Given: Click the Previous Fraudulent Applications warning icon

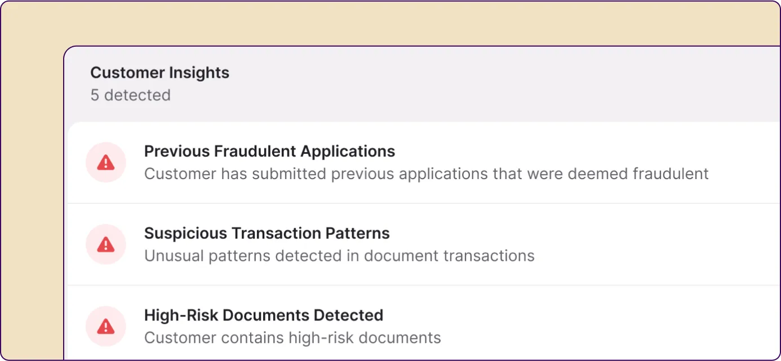Looking at the screenshot, I should click(105, 162).
